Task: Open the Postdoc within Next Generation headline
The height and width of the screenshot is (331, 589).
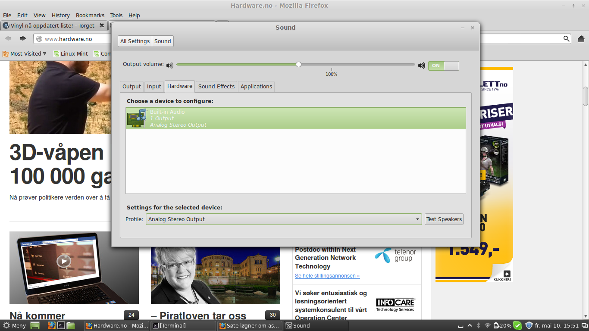Action: pos(326,258)
